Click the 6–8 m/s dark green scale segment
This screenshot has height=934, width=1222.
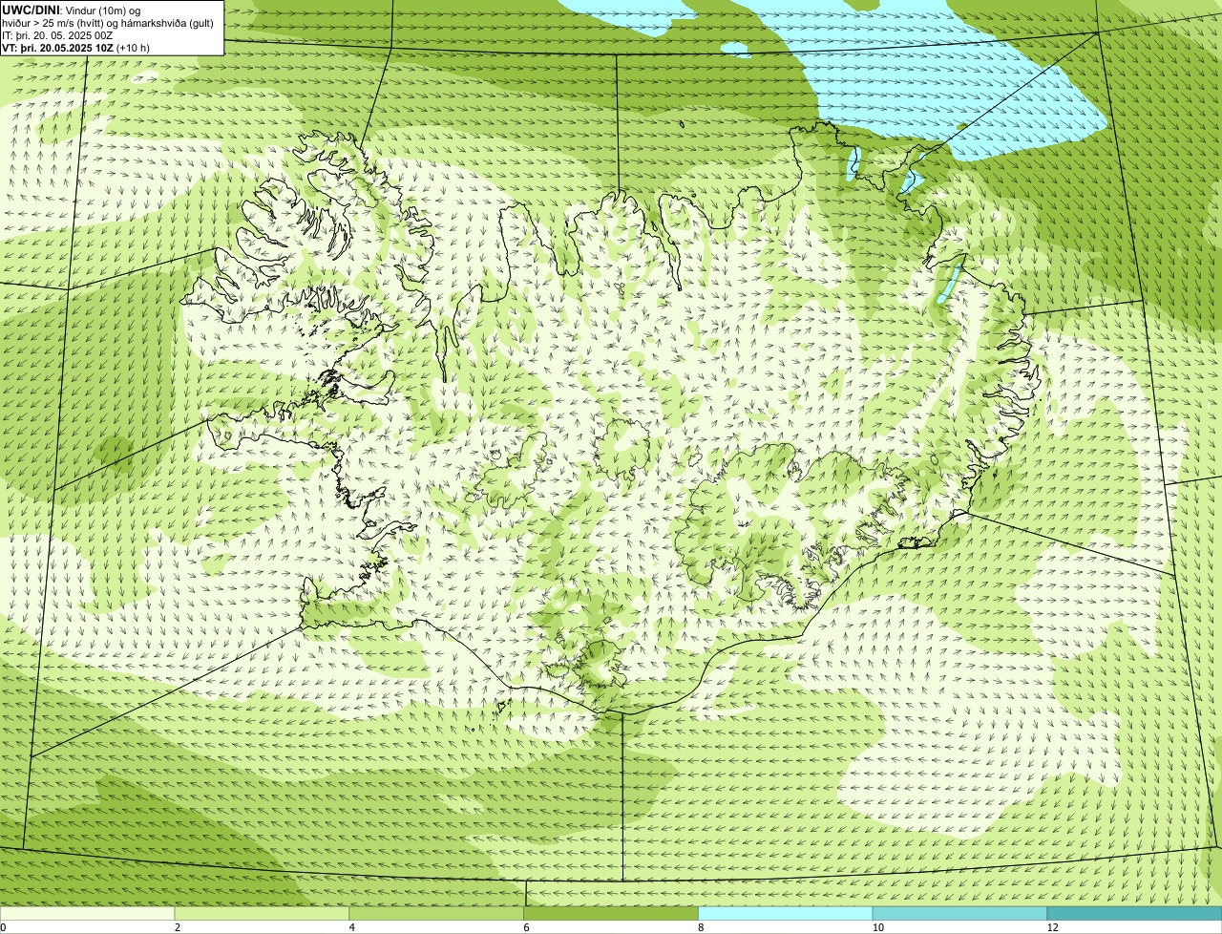click(611, 914)
